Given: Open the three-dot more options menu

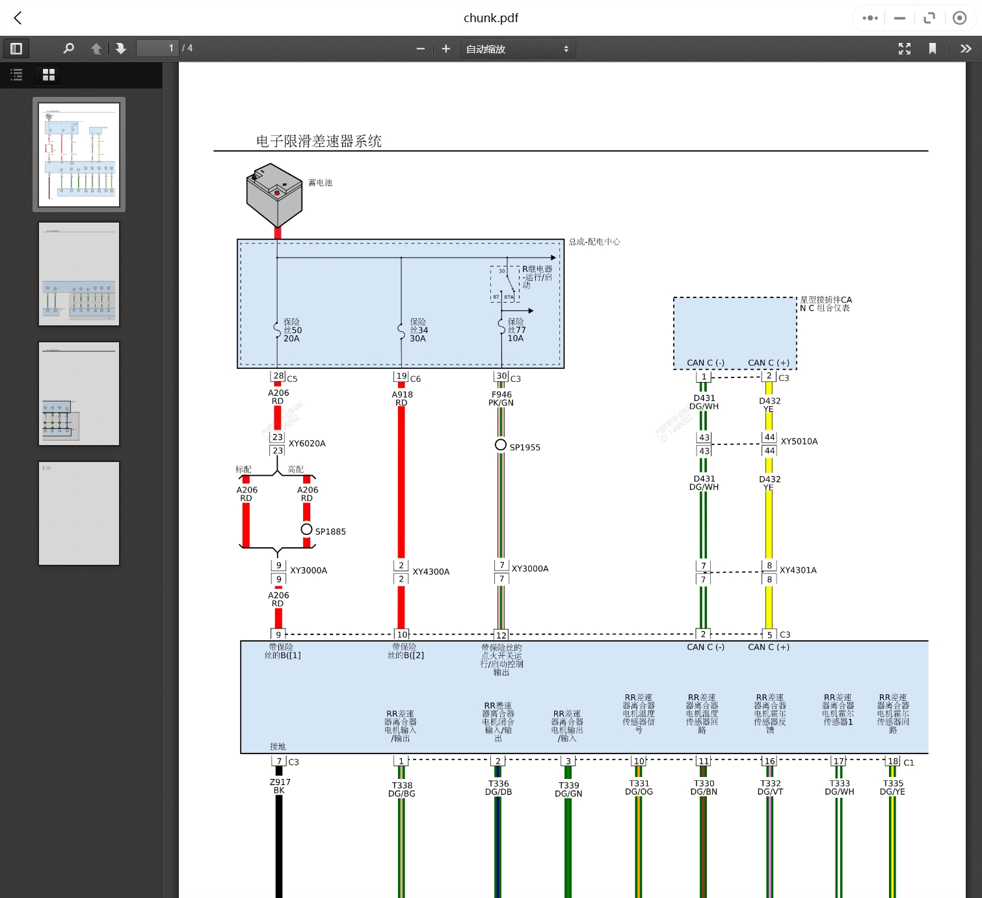Looking at the screenshot, I should (x=870, y=18).
